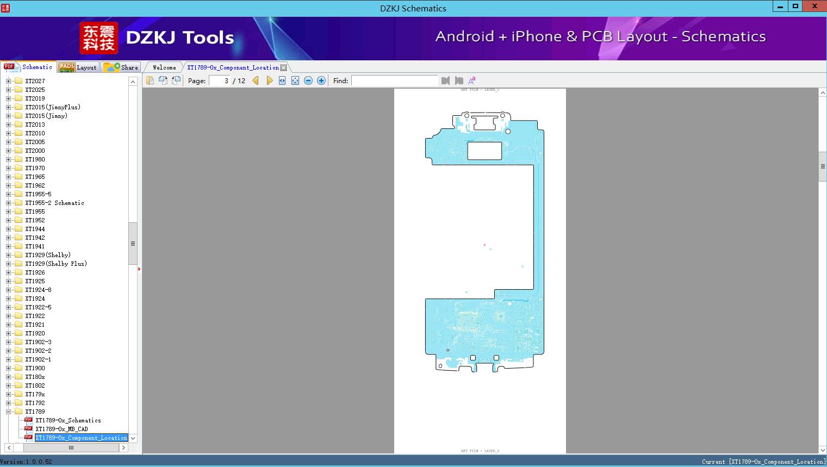Click the PCB board drawing on the page
This screenshot has width=827, height=467.
484,242
